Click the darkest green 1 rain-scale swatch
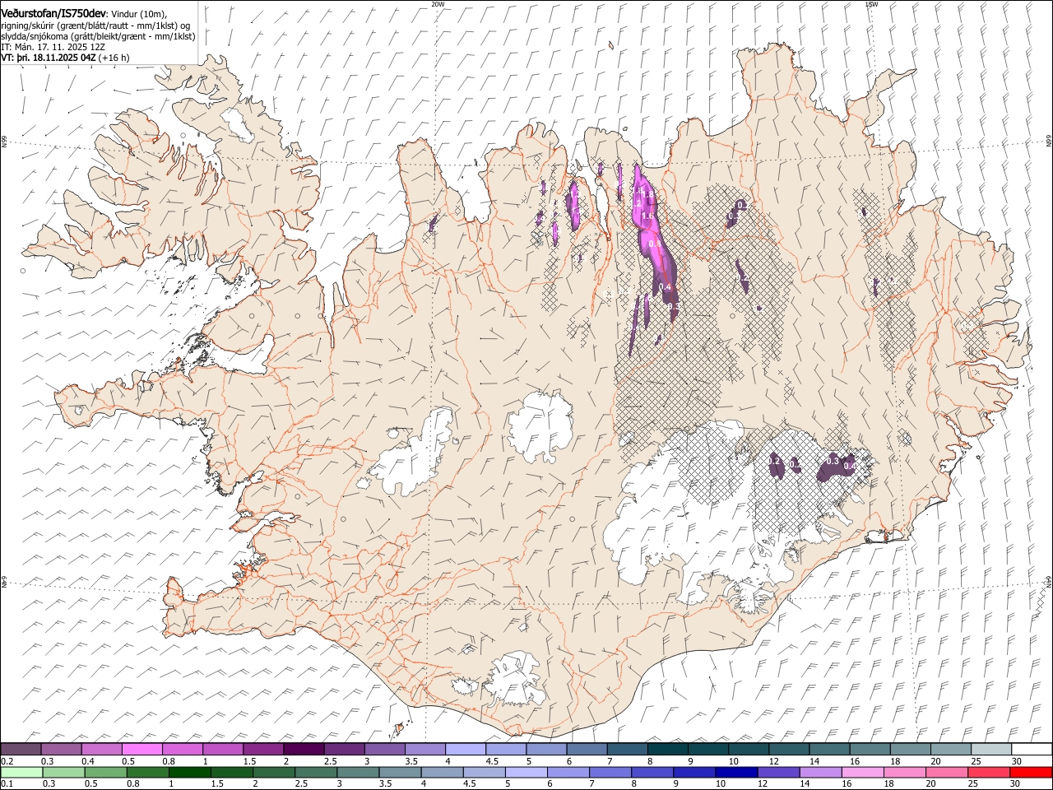The width and height of the screenshot is (1053, 790). pyautogui.click(x=189, y=772)
